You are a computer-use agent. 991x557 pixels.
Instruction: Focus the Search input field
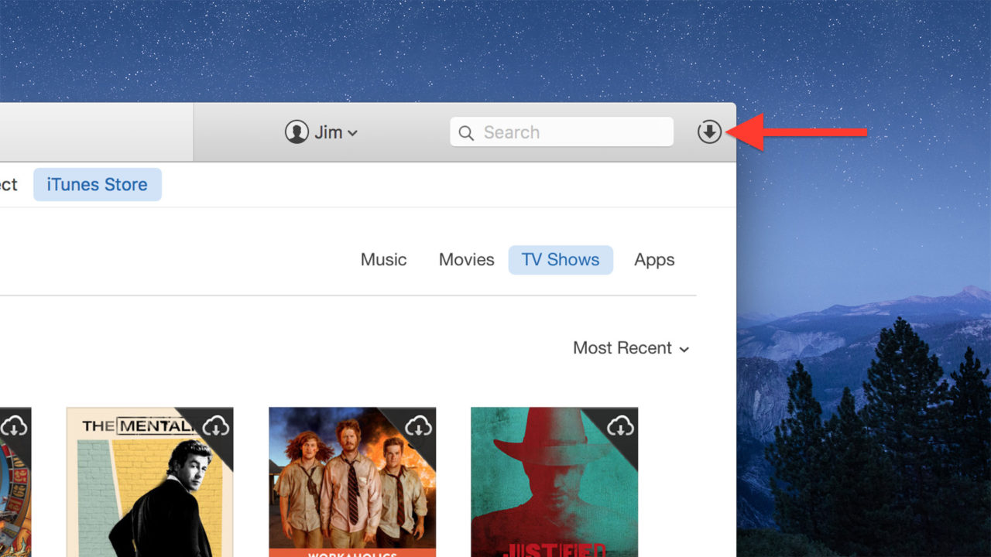(x=561, y=132)
